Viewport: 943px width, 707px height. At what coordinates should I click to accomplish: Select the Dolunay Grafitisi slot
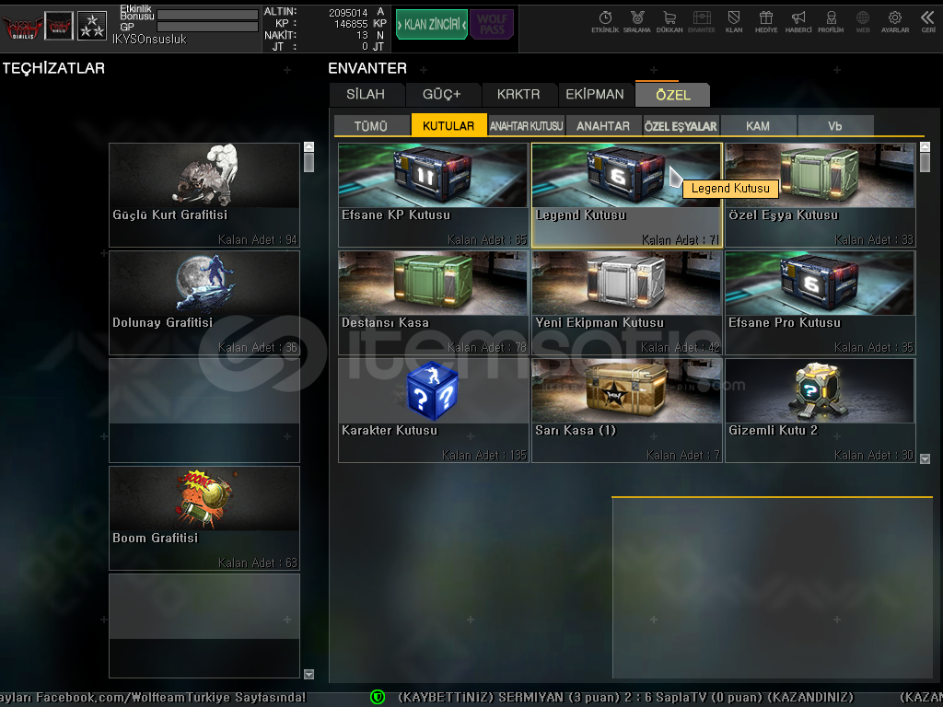[204, 303]
